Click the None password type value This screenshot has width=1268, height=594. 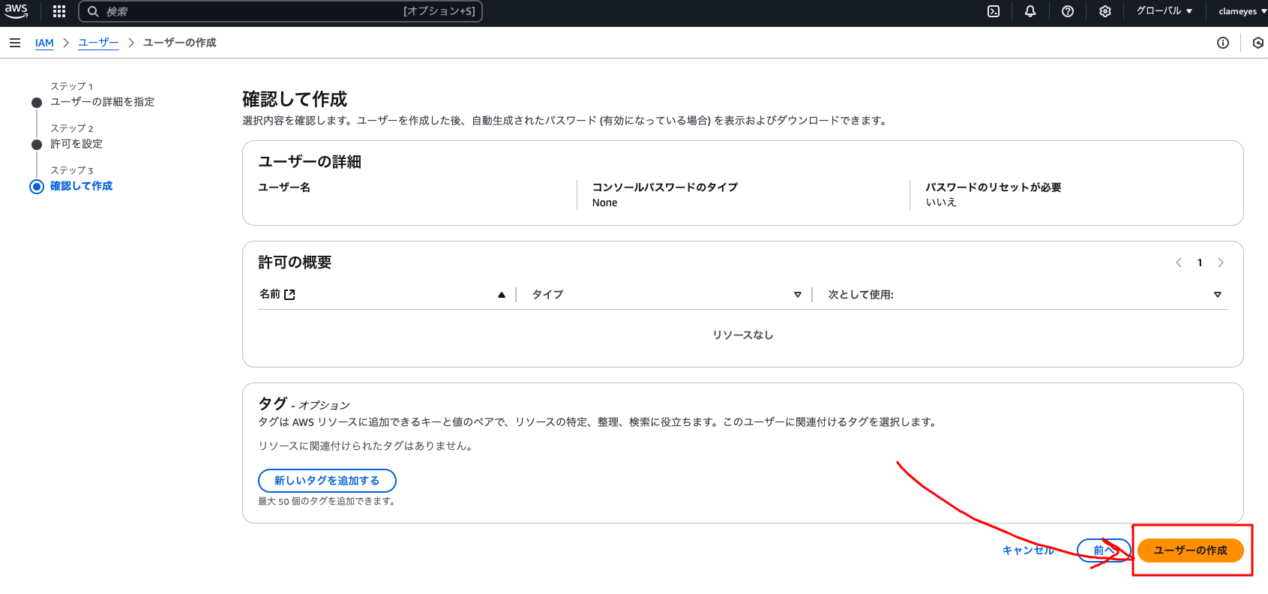(605, 203)
